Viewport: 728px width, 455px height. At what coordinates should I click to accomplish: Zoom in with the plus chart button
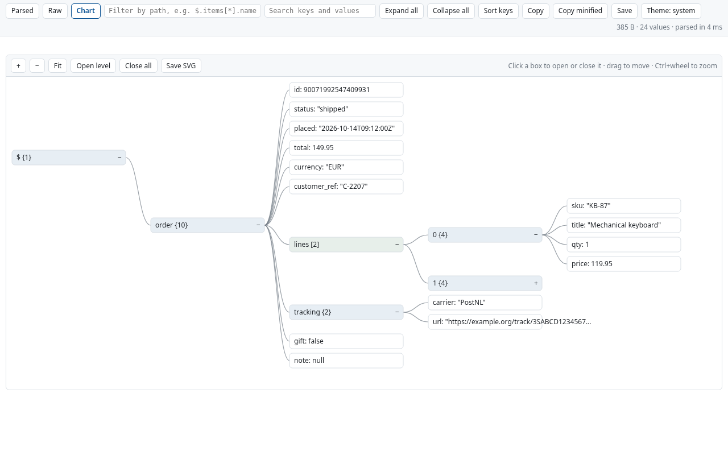click(18, 66)
